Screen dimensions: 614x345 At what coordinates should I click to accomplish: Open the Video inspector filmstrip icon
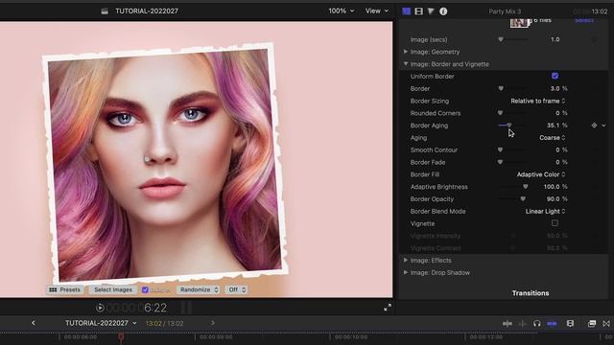coord(418,11)
